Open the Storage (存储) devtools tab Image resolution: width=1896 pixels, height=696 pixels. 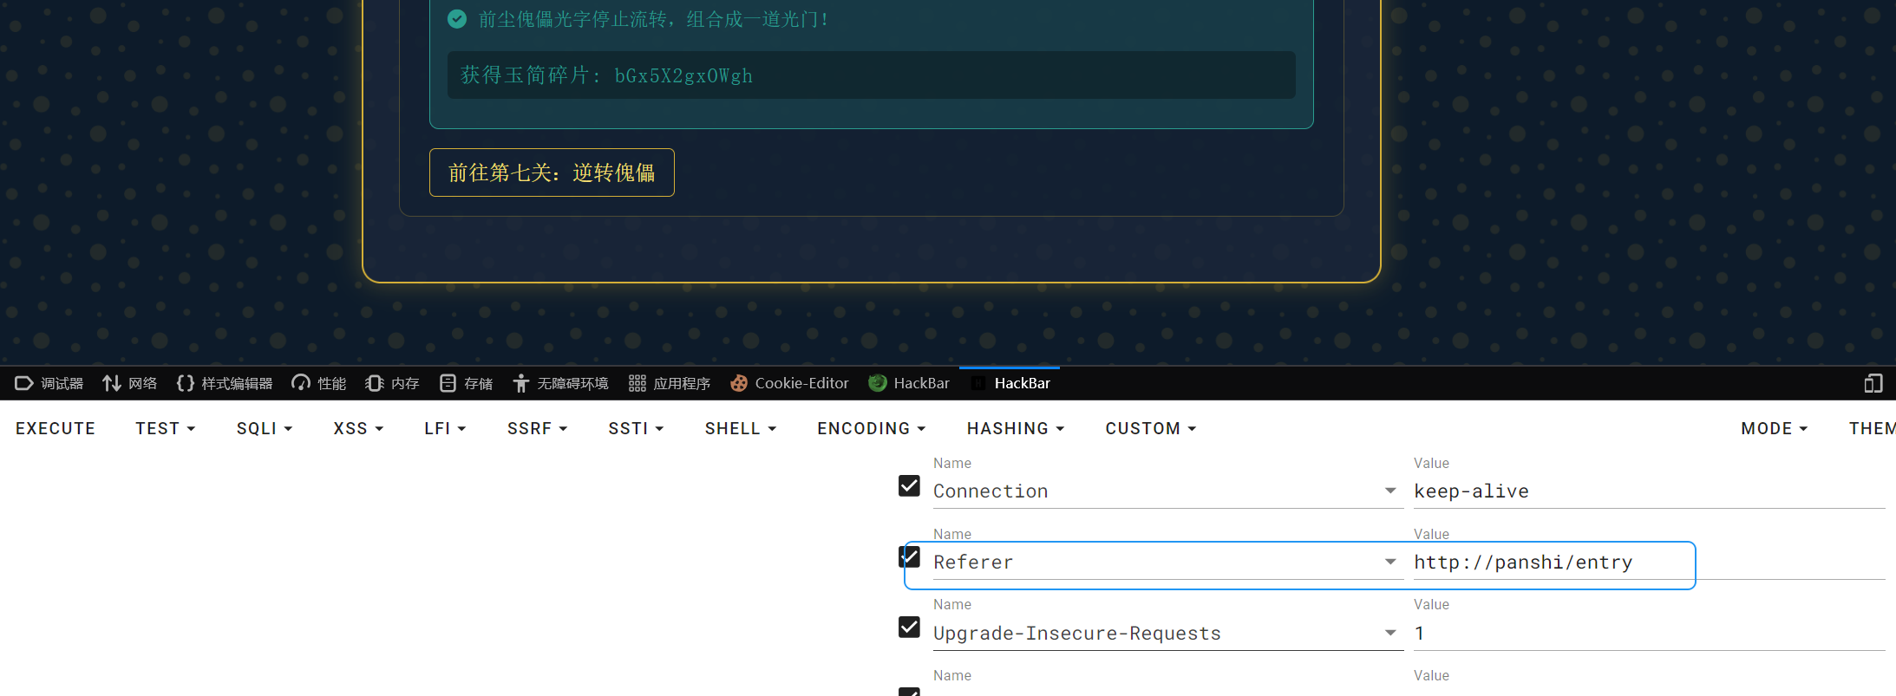point(466,383)
